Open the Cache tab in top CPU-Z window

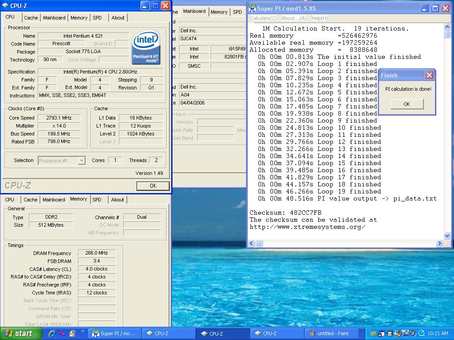[31, 18]
